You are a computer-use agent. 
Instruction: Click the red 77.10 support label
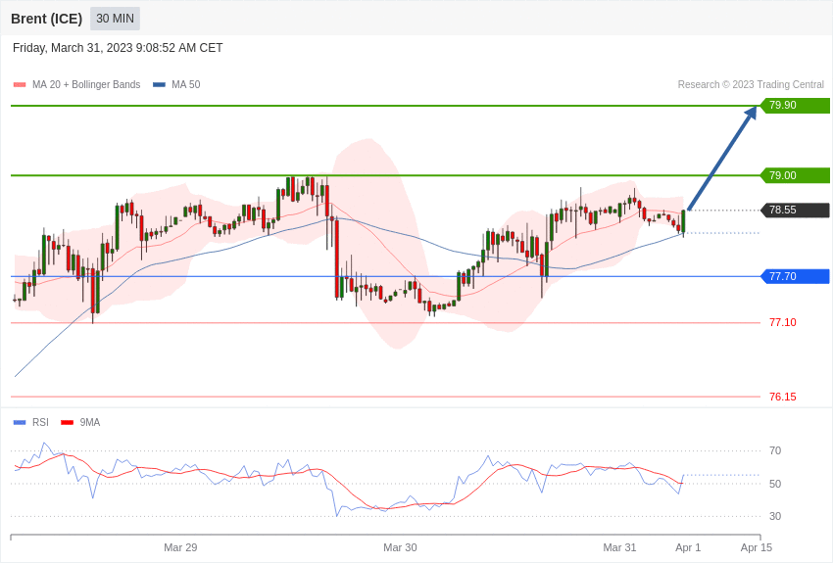pos(783,322)
